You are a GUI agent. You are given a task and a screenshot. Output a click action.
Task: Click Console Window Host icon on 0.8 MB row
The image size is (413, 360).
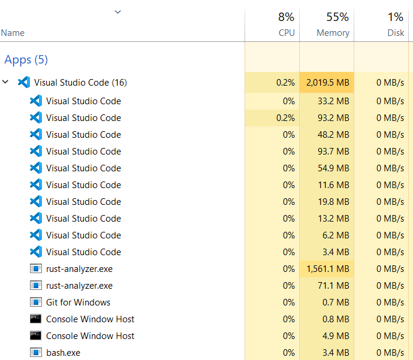[x=35, y=319]
